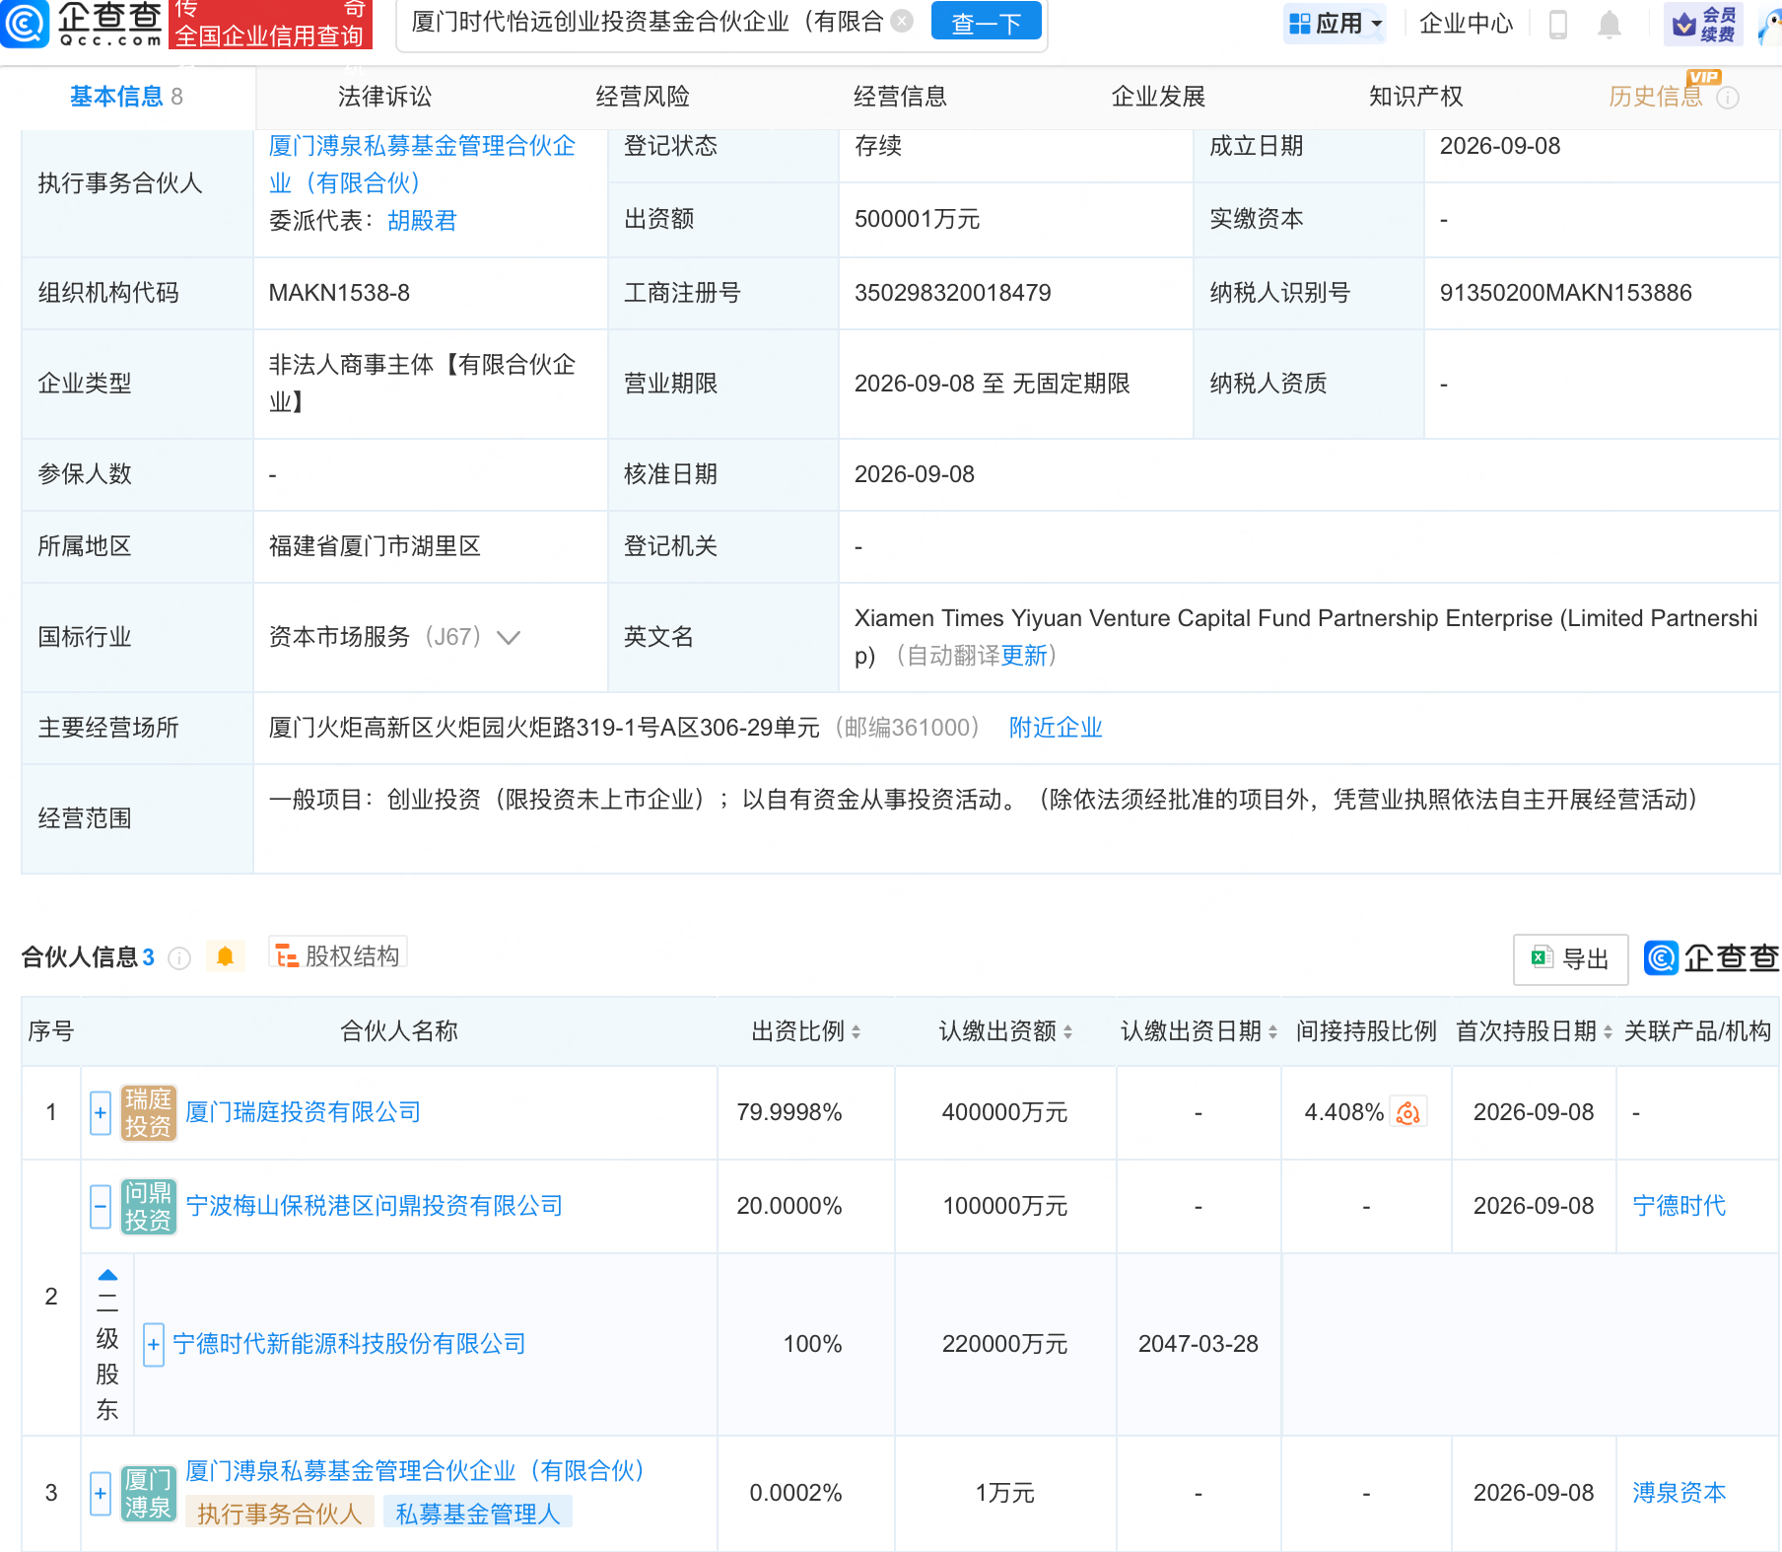The image size is (1782, 1552).
Task: Open the 附近企业 link
Action: pyautogui.click(x=1056, y=728)
